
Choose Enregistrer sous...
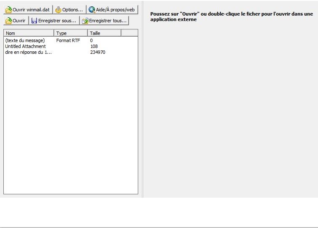(x=54, y=21)
